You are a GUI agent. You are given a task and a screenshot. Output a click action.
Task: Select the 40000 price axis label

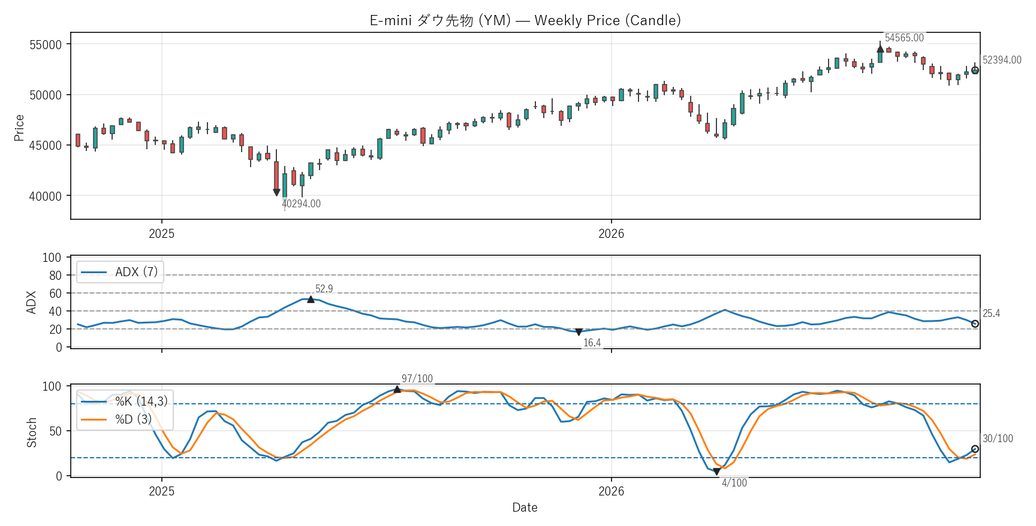pos(46,196)
